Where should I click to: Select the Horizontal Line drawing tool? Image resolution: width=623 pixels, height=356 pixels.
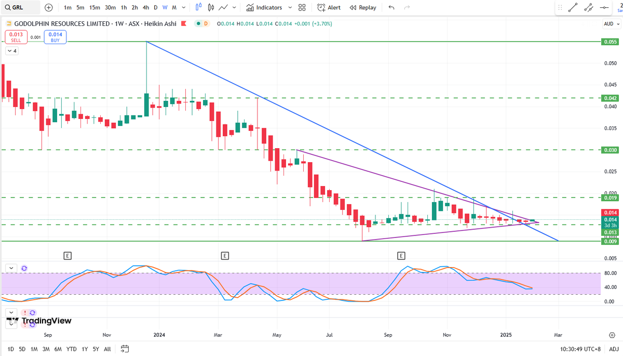(x=604, y=8)
